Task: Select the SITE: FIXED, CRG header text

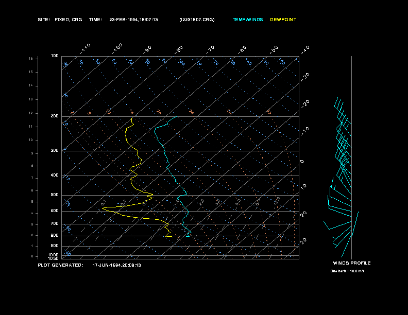Action: coord(60,20)
